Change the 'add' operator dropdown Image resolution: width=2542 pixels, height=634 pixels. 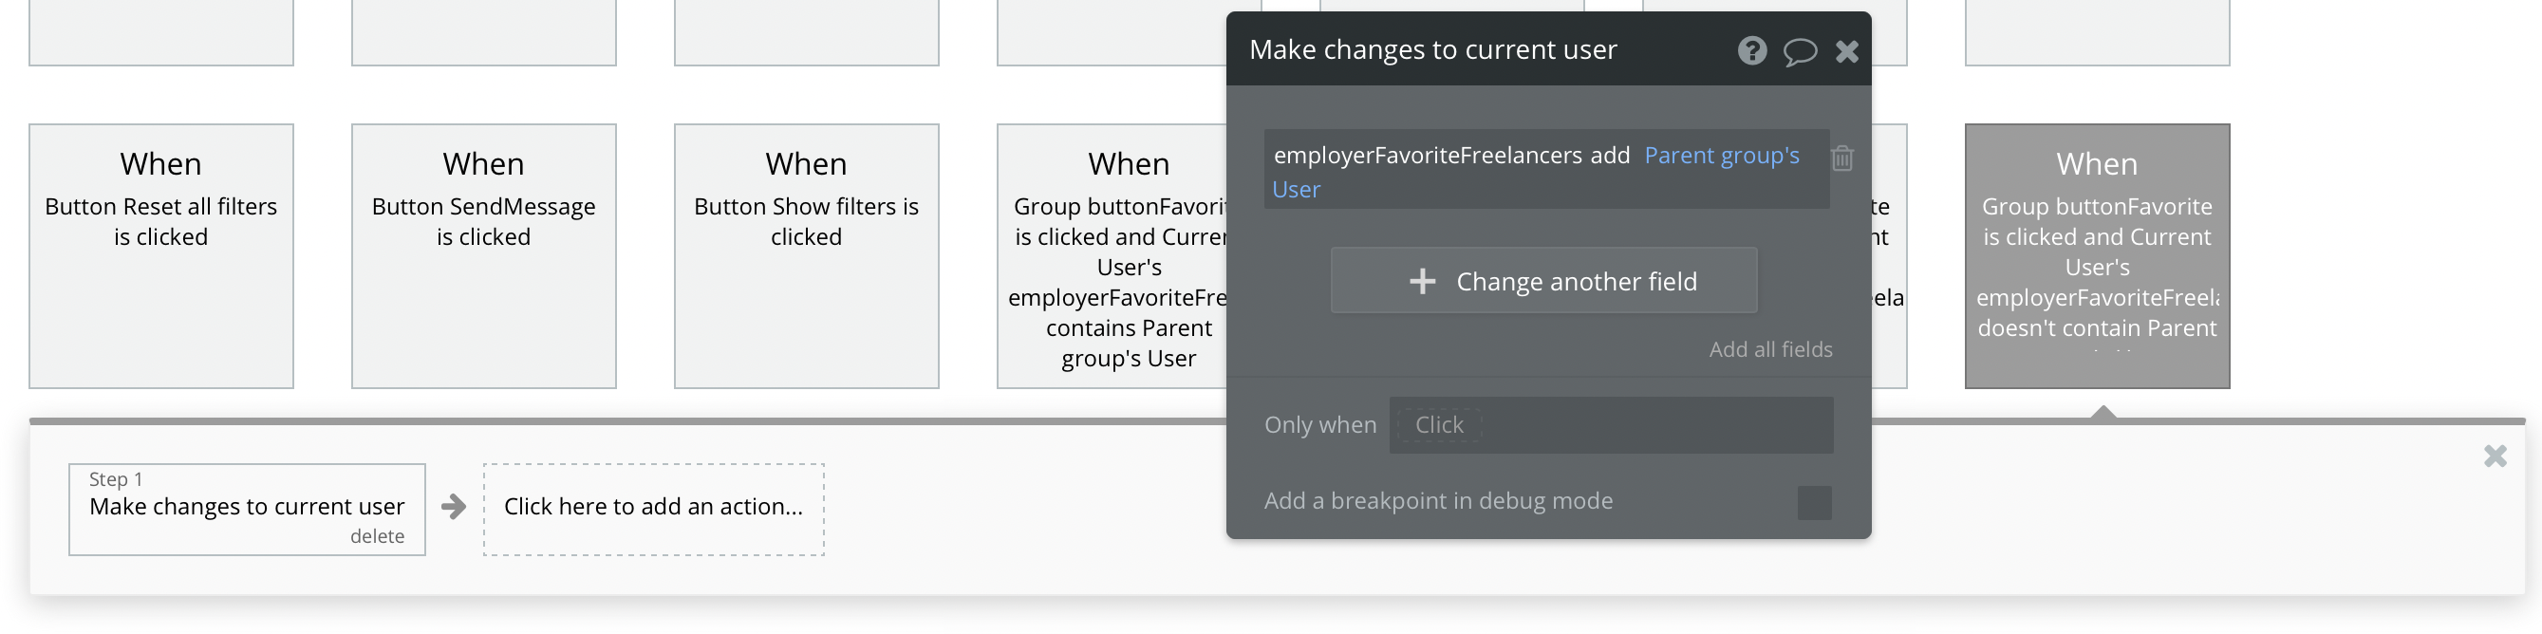1610,156
